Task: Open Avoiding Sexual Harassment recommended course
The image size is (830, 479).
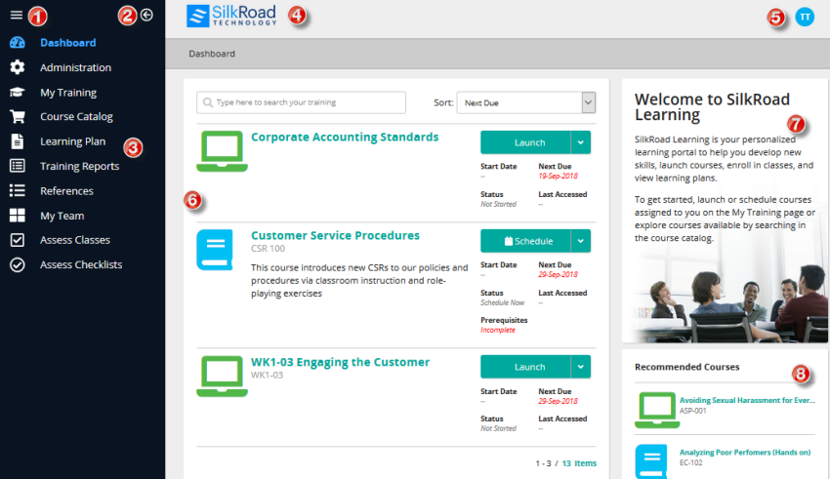Action: coord(747,400)
